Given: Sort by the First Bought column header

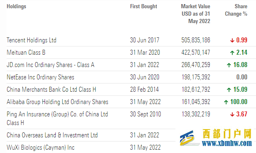Looking at the screenshot, I should [x=144, y=7].
